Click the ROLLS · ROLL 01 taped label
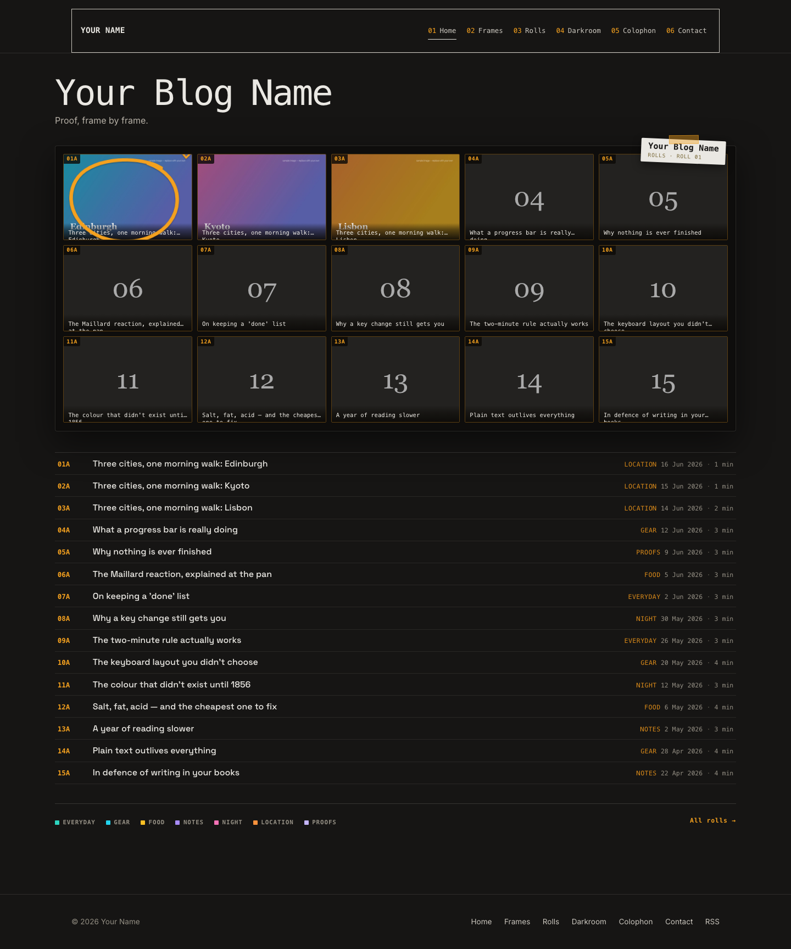The height and width of the screenshot is (949, 791). [683, 151]
